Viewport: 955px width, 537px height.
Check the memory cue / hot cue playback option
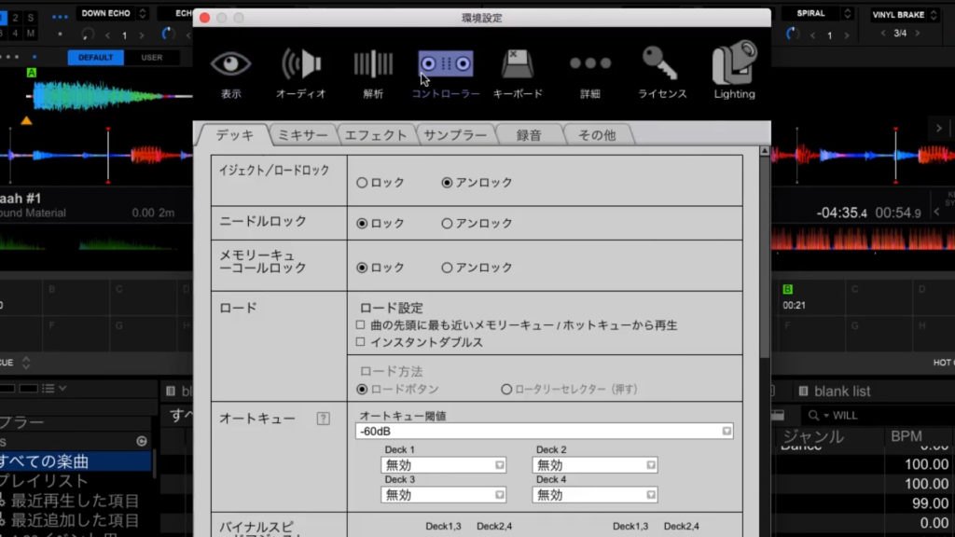[361, 325]
